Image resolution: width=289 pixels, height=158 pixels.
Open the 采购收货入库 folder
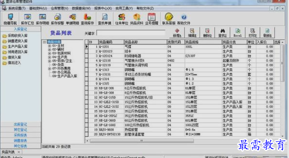[15, 36]
